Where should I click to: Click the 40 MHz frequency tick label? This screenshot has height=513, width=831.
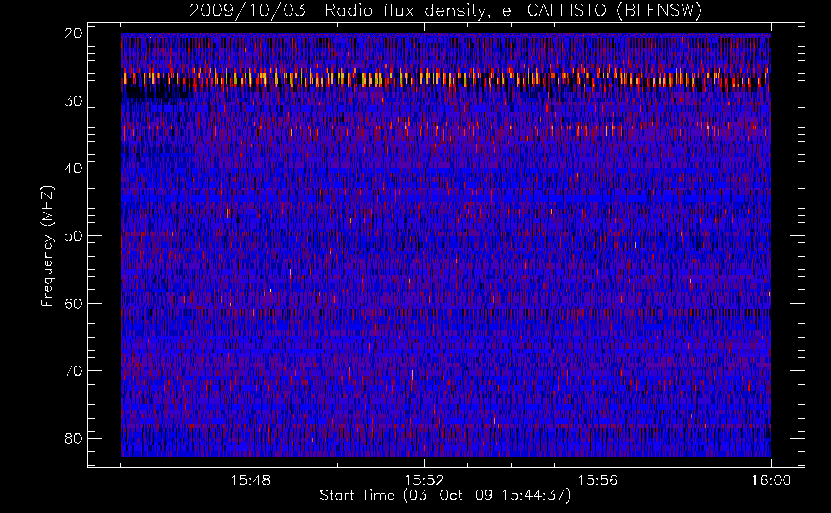point(74,168)
